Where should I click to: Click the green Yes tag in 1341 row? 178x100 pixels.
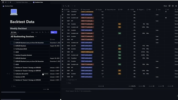[x=120, y=33]
